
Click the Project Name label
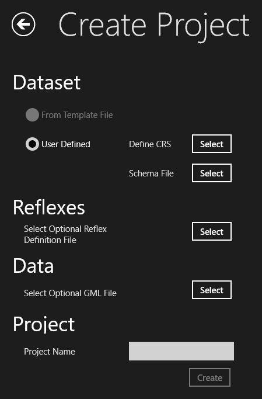click(50, 352)
